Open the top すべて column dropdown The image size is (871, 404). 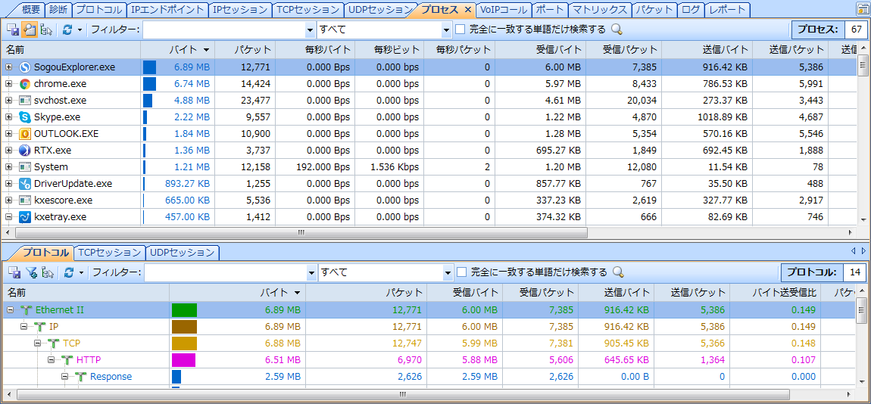(446, 30)
